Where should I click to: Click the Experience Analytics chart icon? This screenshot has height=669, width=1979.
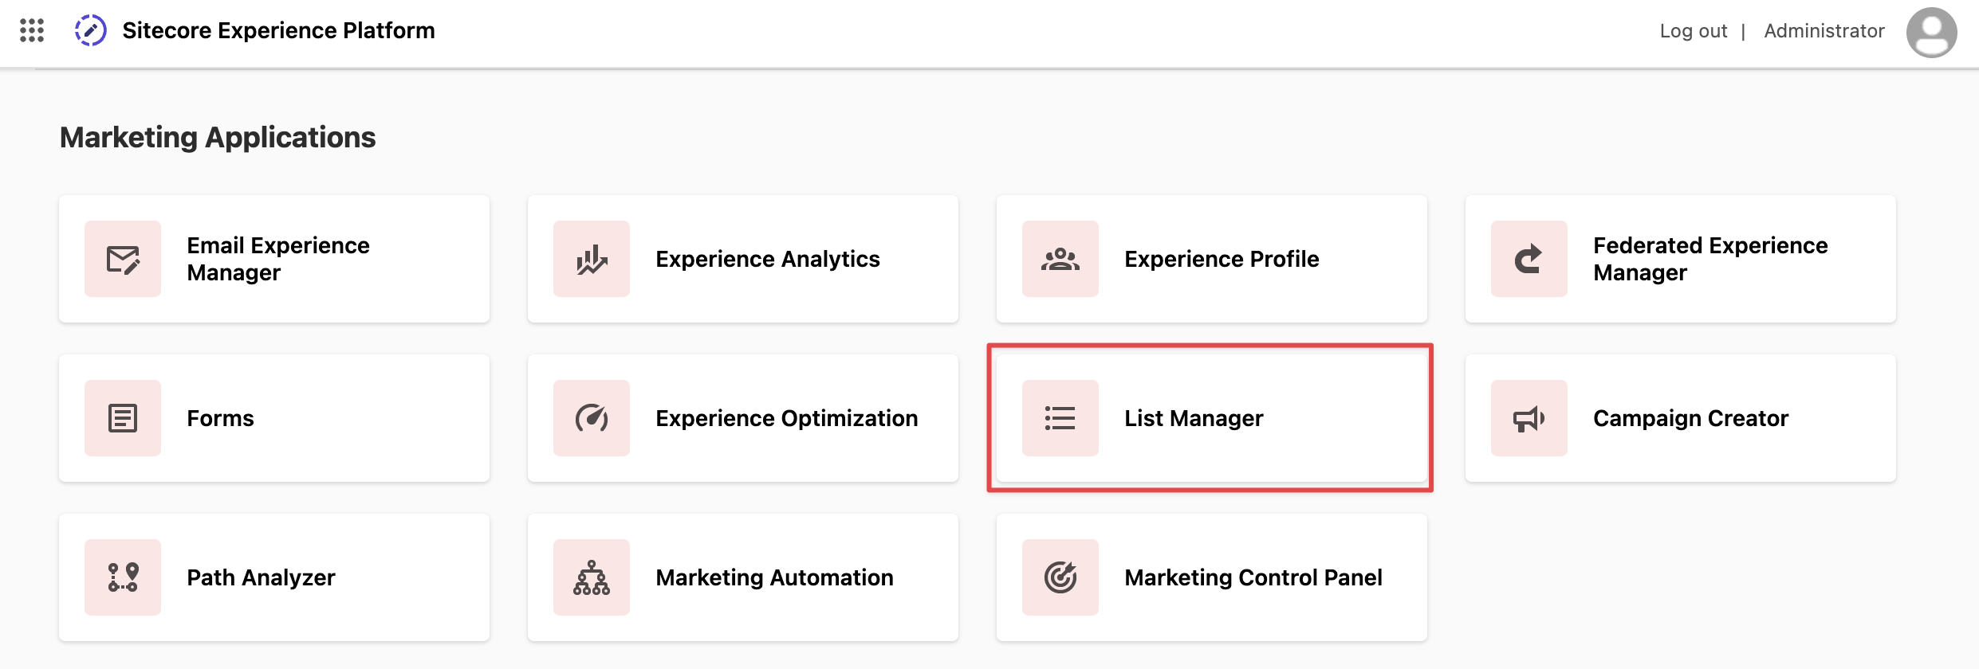592,259
